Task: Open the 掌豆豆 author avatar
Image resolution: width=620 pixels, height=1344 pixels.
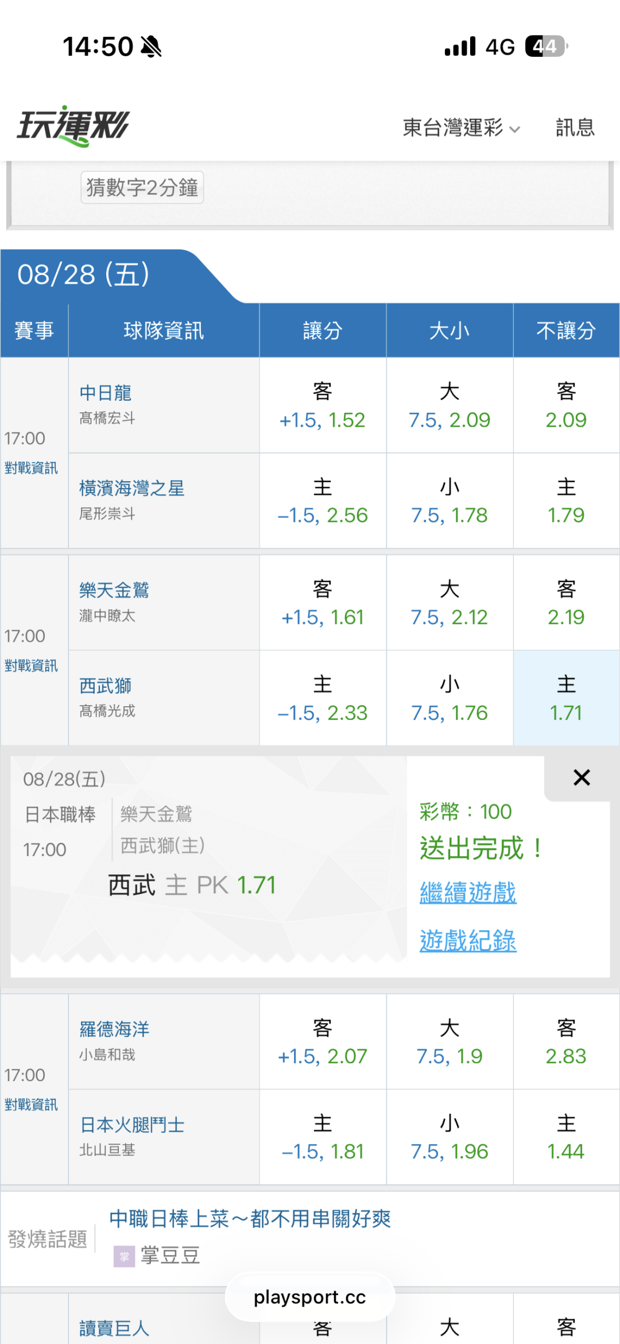Action: (124, 1256)
